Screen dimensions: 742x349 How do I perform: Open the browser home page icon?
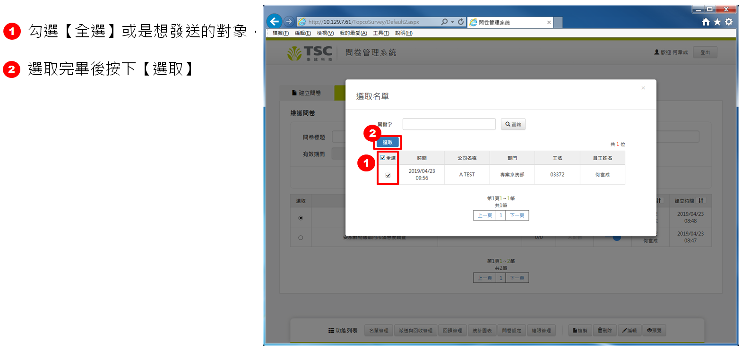point(706,22)
